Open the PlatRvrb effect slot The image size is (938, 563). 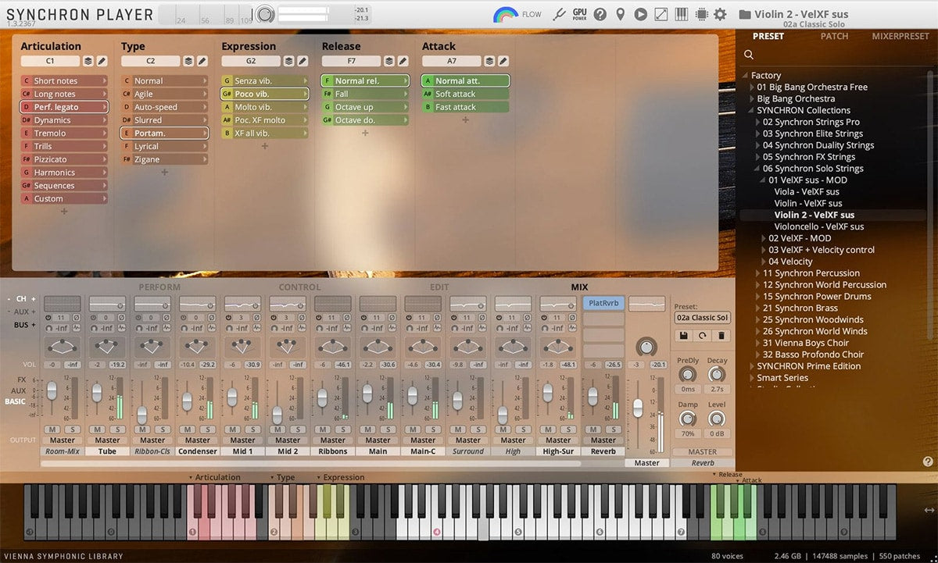(603, 303)
